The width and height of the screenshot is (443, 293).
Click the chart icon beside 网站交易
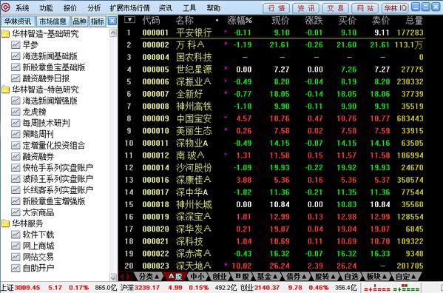click(16, 257)
